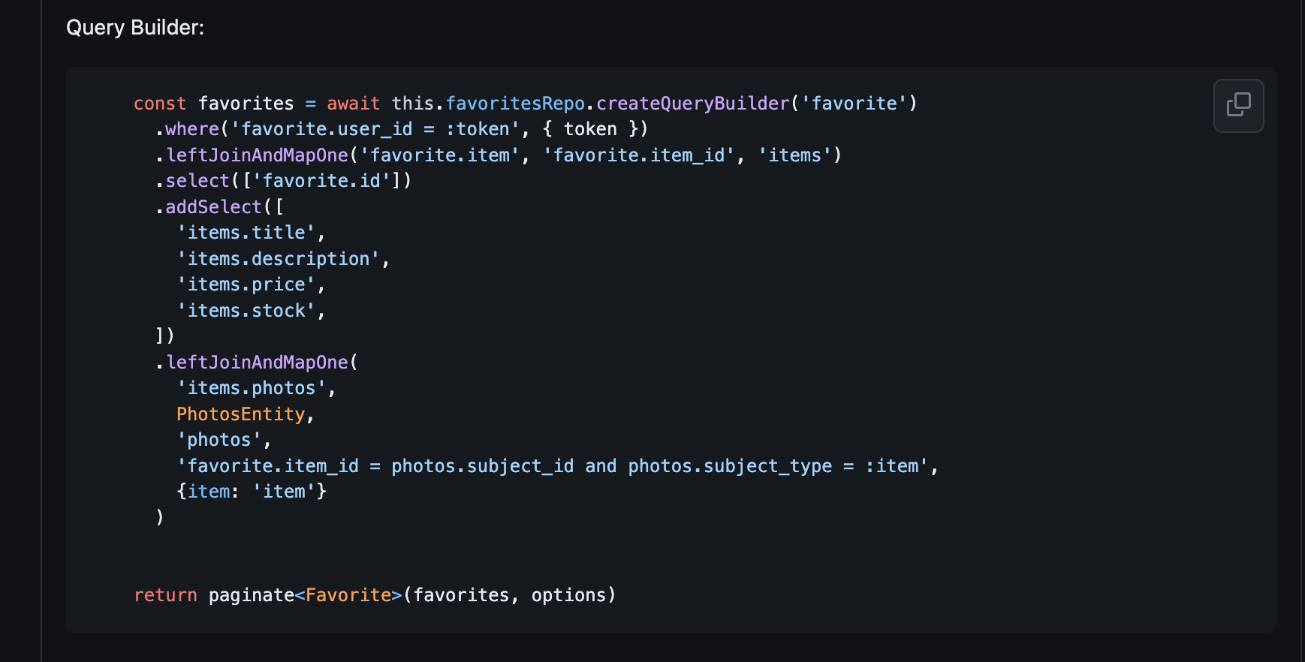Click 'createQueryBuilder' method name

693,104
